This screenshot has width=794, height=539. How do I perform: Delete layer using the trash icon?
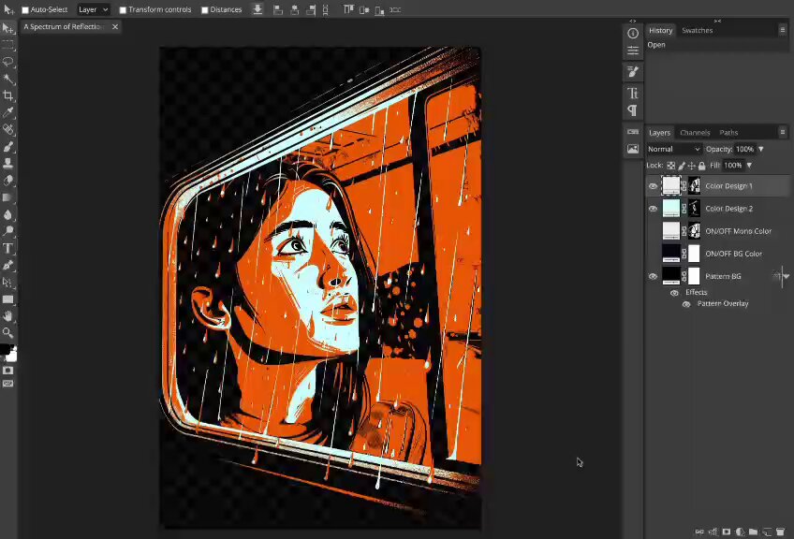[780, 532]
